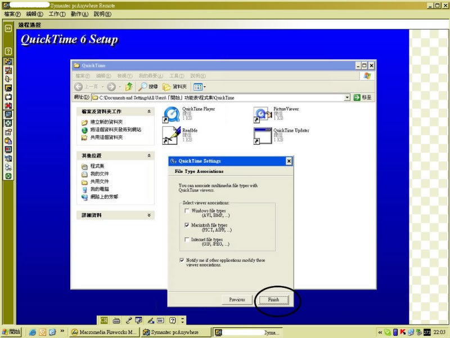Image resolution: width=450 pixels, height=338 pixels.
Task: Open the Back button history dropdown arrow
Action: click(102, 87)
